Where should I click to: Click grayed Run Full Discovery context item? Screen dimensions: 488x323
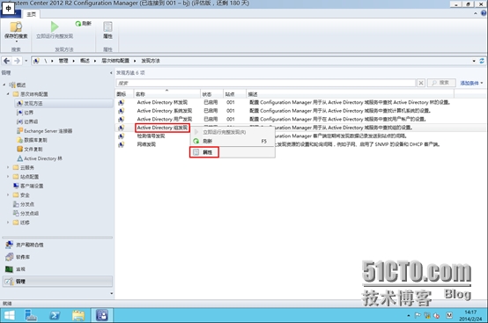coord(233,132)
